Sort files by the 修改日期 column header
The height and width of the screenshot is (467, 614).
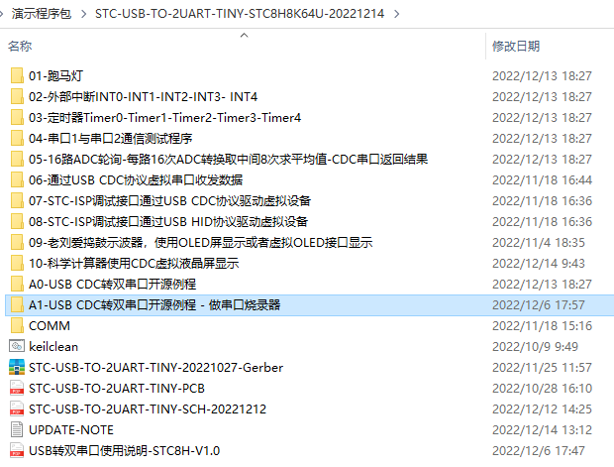click(516, 47)
